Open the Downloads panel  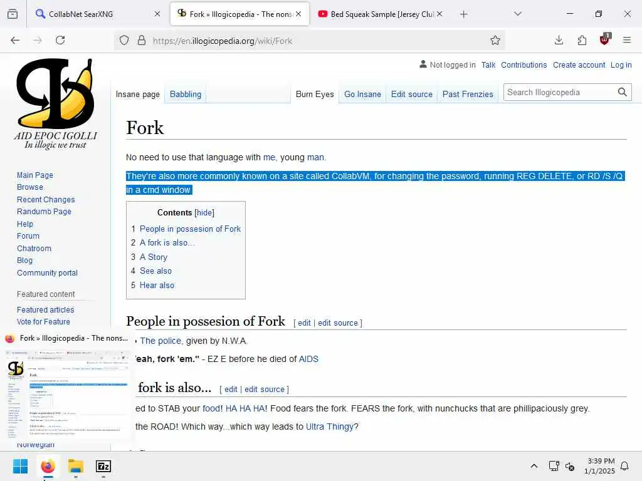[x=559, y=40]
